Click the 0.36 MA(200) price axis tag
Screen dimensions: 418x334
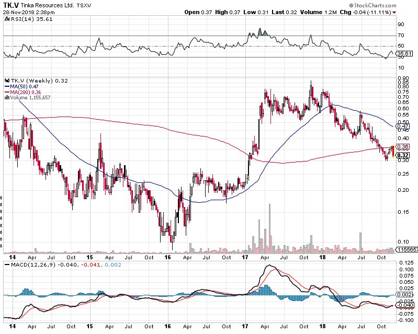403,146
